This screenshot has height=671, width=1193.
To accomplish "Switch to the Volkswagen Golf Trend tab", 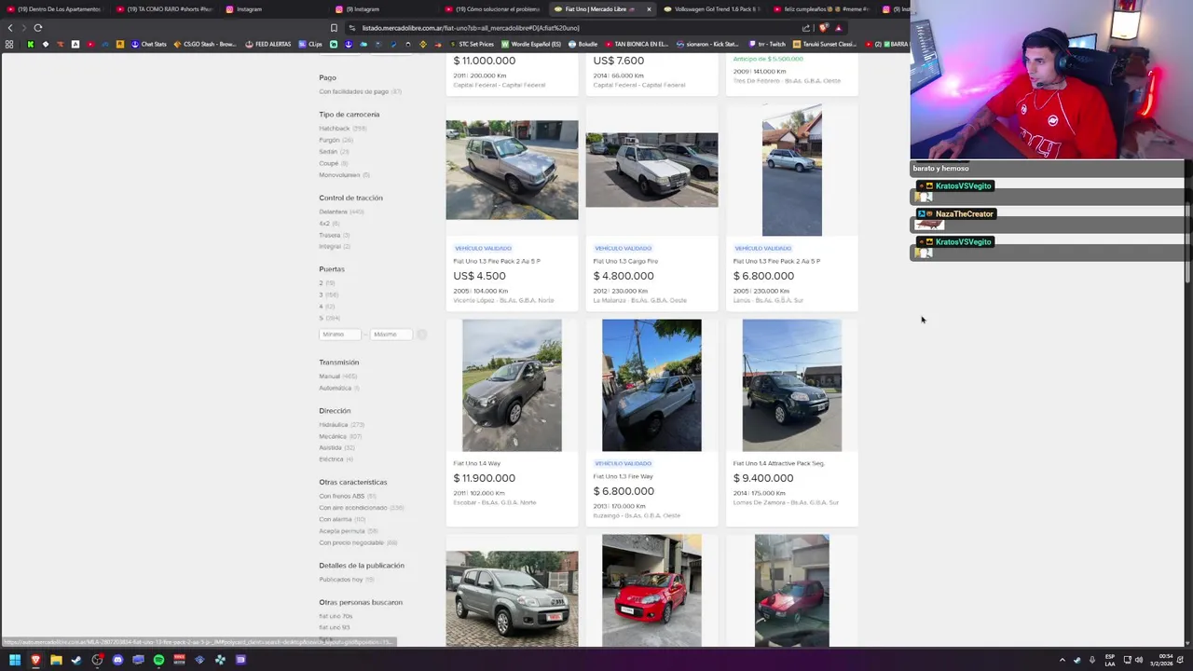I will tap(711, 9).
